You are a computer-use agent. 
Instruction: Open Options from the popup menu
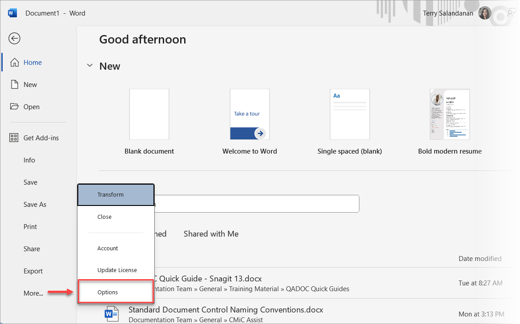[116, 292]
